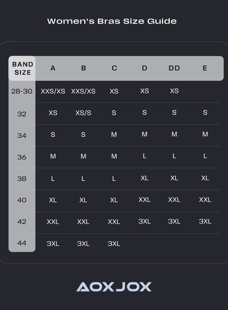Select the E cup column header
The width and height of the screenshot is (228, 310).
205,68
